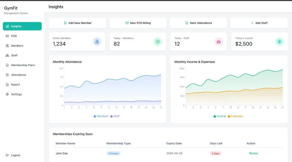Open the Staff page

click(22, 56)
